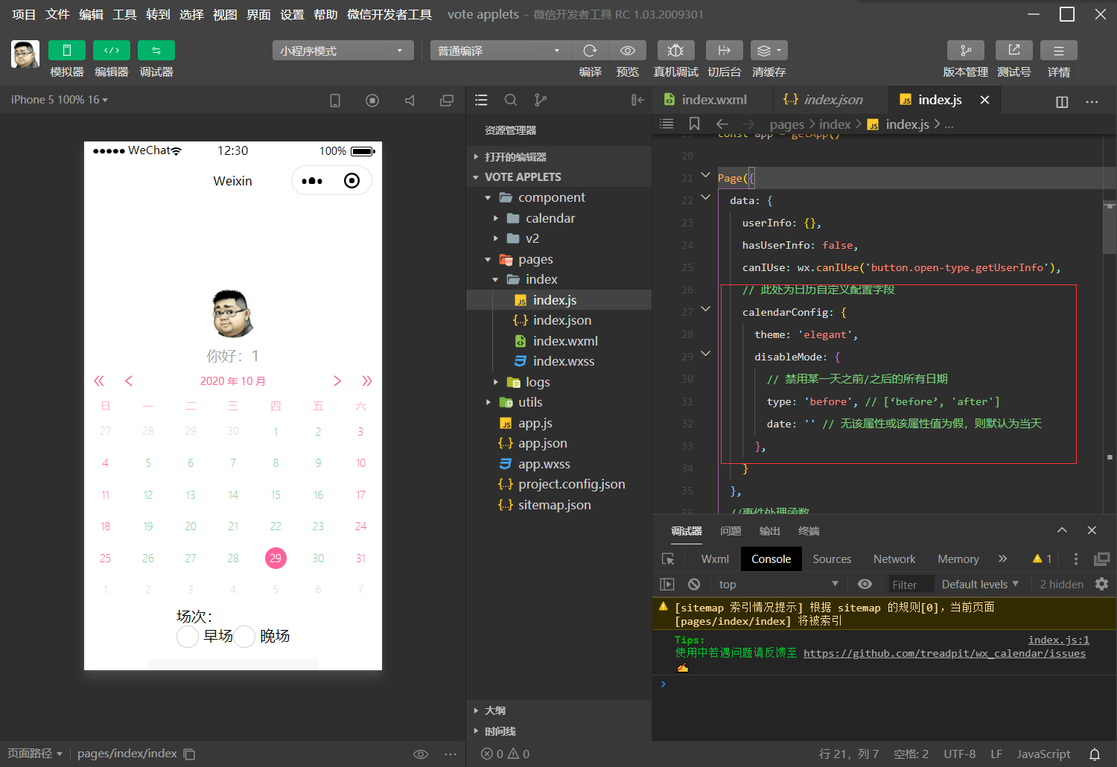Click the 测试号 icon
The image size is (1117, 767).
(x=1013, y=50)
